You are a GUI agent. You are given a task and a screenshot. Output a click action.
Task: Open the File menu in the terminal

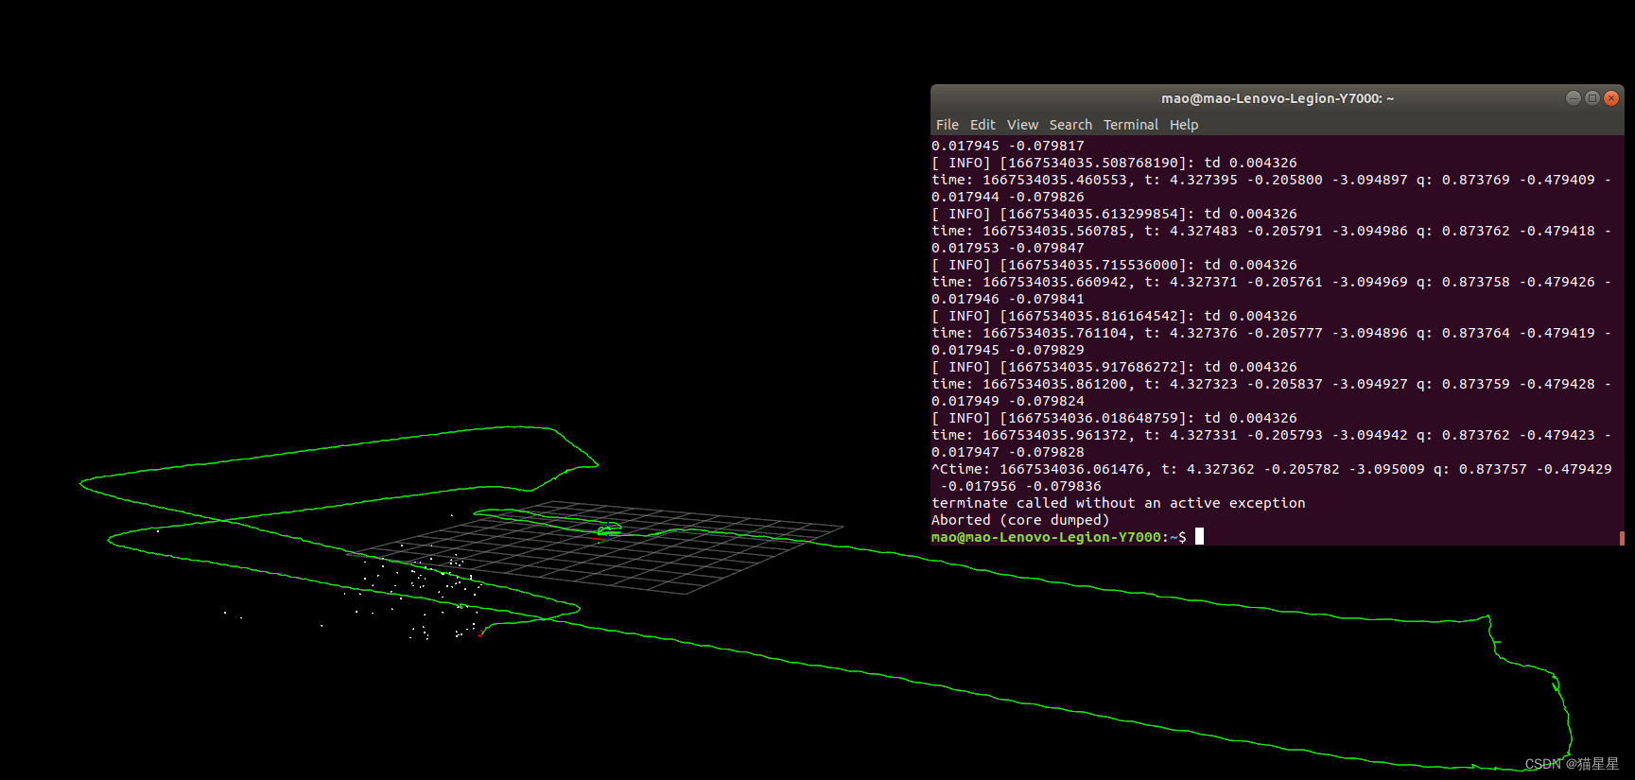click(x=947, y=125)
